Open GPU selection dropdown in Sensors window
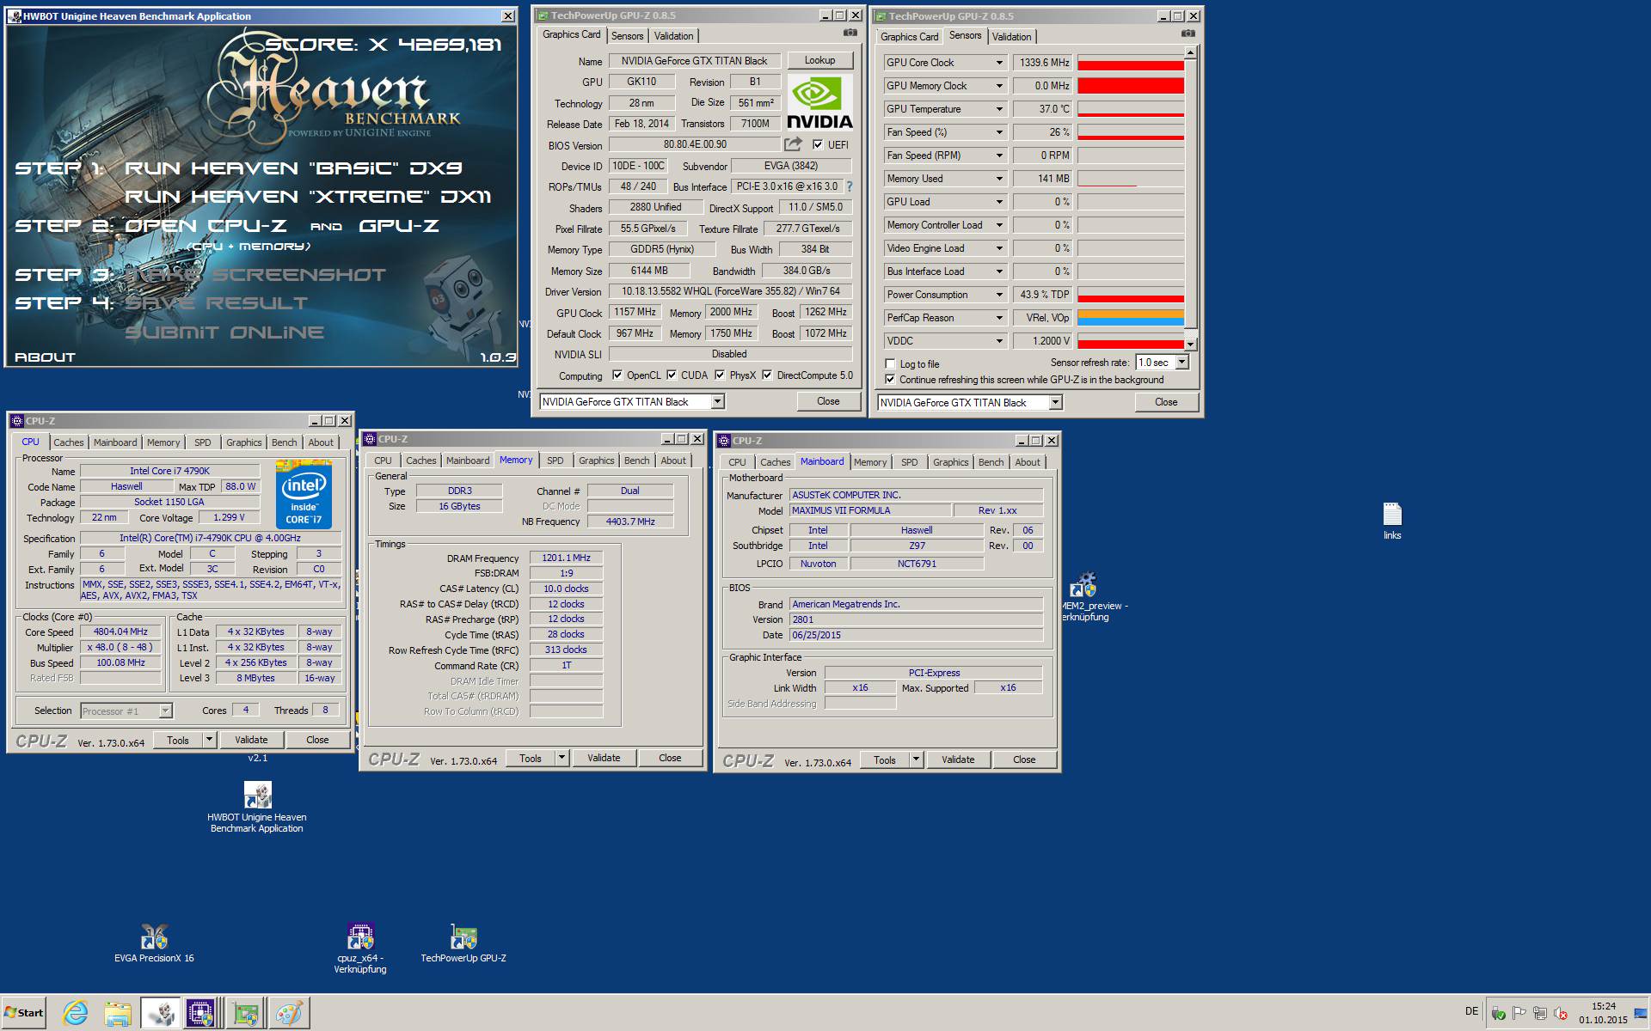Viewport: 1651px width, 1031px height. [1055, 402]
